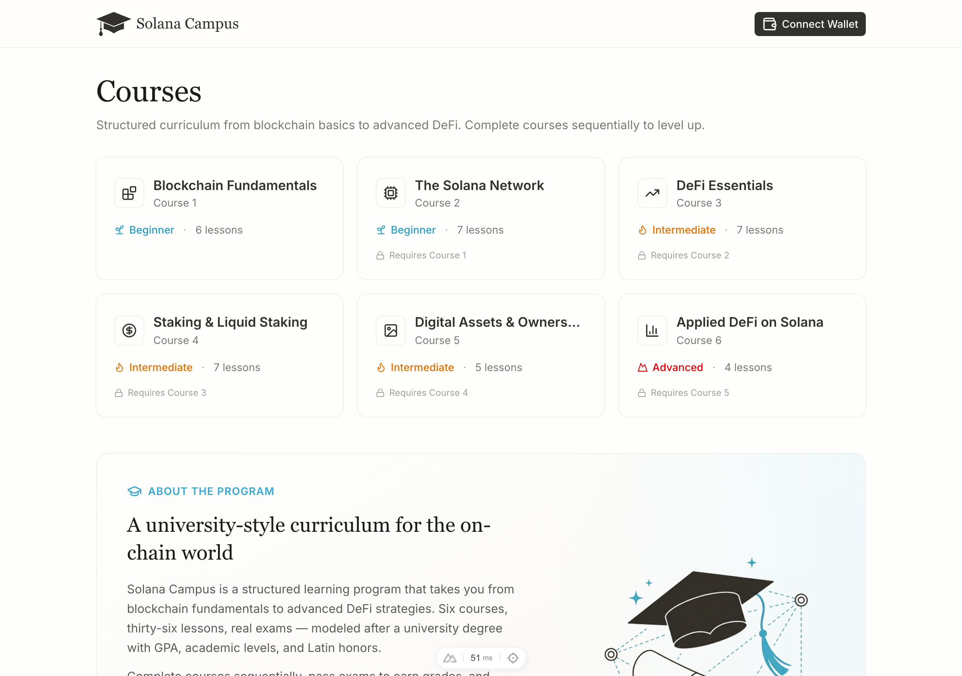Click the mountain icon beside Advanced
This screenshot has width=962, height=676.
click(x=642, y=367)
